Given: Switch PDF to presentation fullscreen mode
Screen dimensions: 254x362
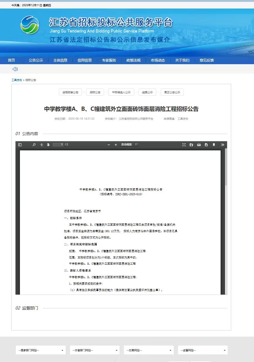Looking at the screenshot, I should 184,145.
